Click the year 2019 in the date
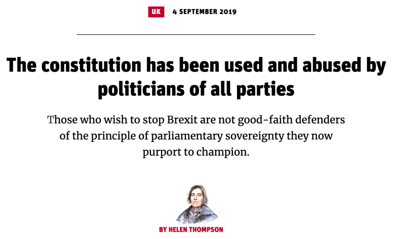 pos(228,12)
